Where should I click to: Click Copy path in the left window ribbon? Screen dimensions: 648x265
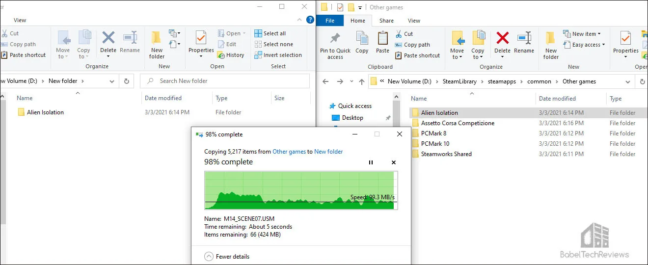point(18,44)
